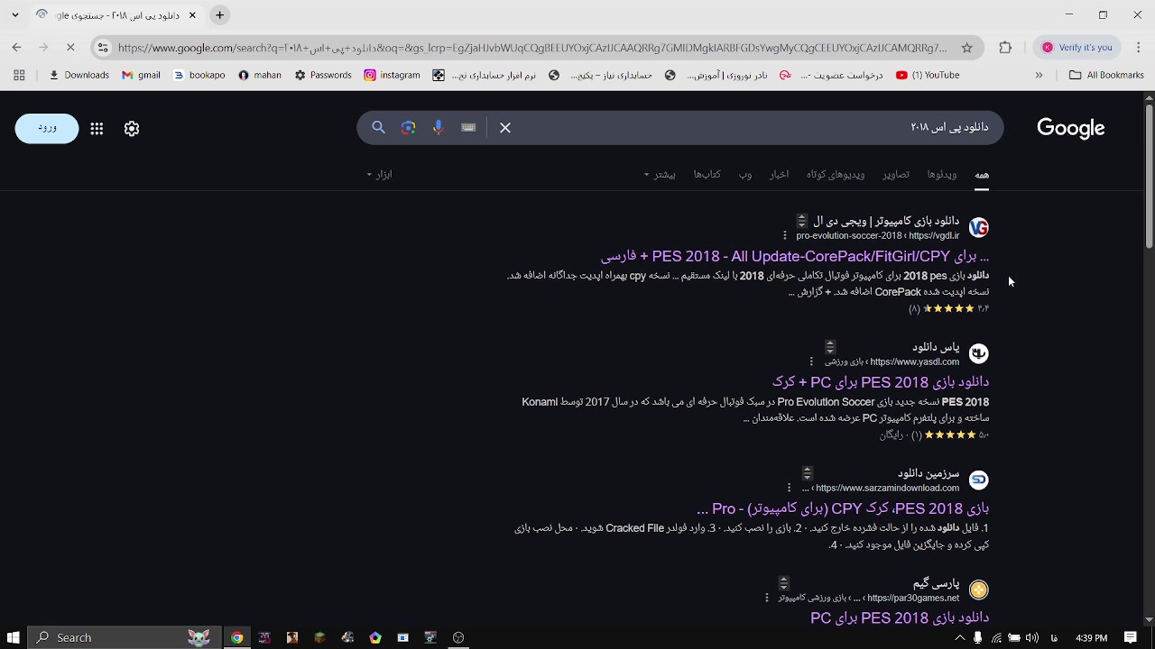Screen dimensions: 1155x649
Task: Open the Passwords bookmark
Action: tap(323, 76)
